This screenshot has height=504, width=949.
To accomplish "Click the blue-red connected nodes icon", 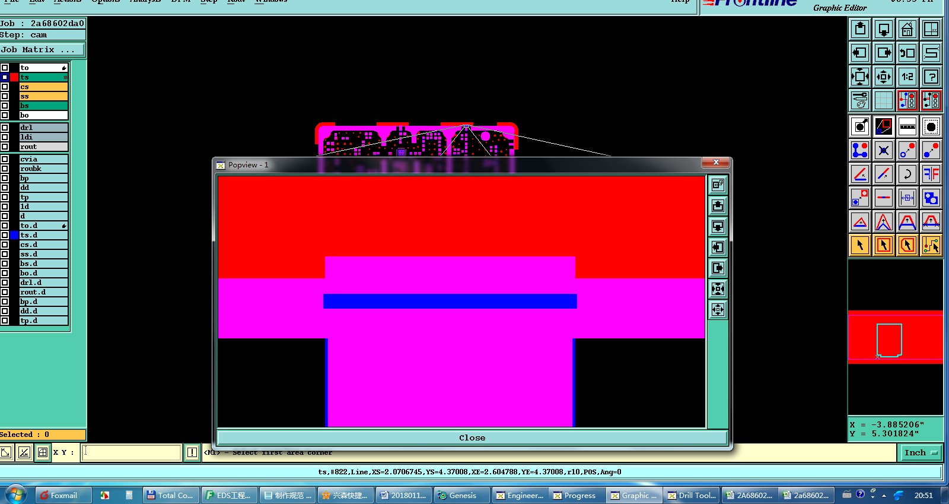I will click(x=860, y=150).
